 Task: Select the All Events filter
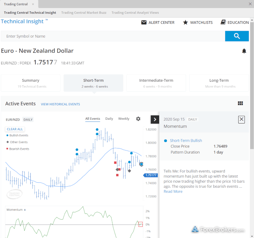tap(92, 119)
